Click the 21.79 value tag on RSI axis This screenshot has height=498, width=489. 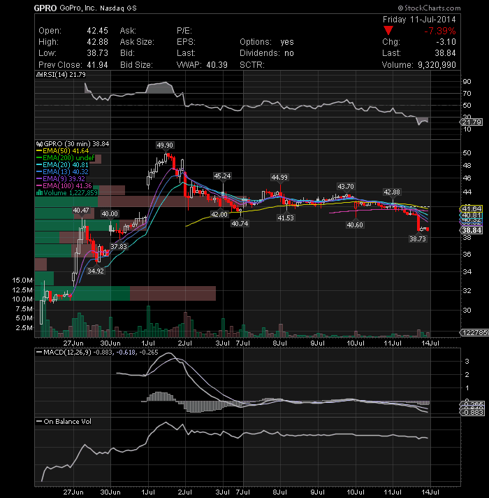click(472, 122)
